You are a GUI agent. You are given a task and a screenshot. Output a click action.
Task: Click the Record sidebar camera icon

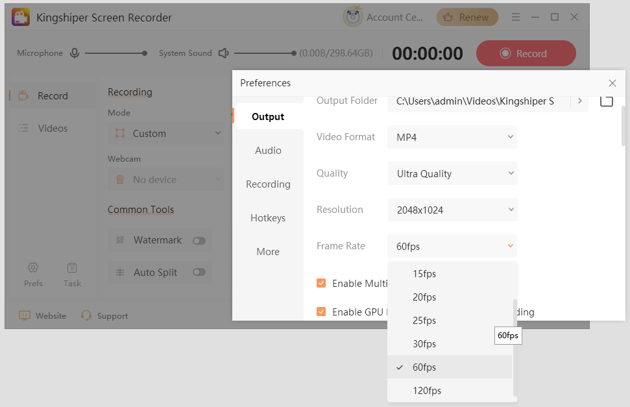click(x=24, y=95)
